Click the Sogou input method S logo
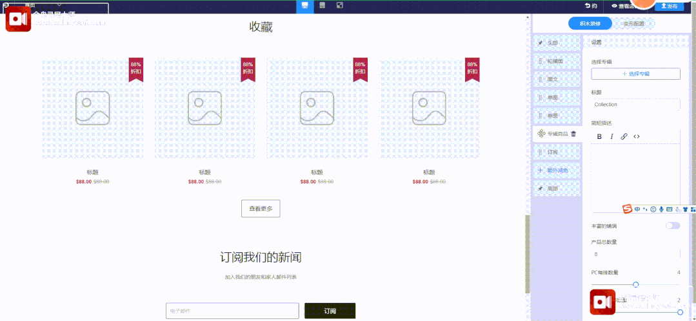Screen dimensions: 696x321 (626, 209)
